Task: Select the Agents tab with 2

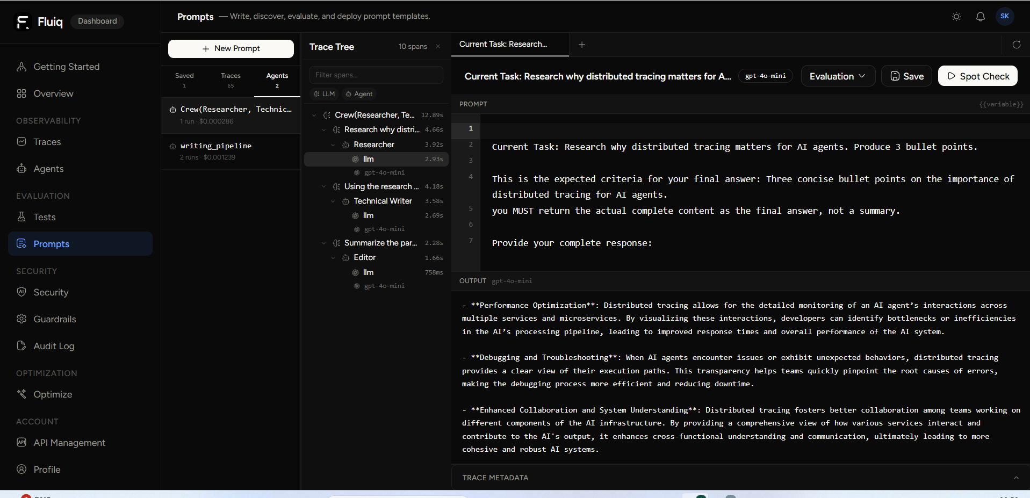Action: coord(277,81)
